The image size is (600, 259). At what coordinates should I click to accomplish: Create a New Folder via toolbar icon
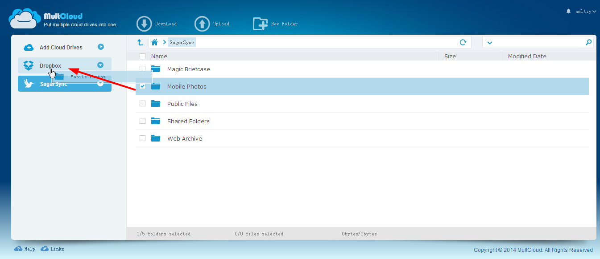pyautogui.click(x=260, y=24)
